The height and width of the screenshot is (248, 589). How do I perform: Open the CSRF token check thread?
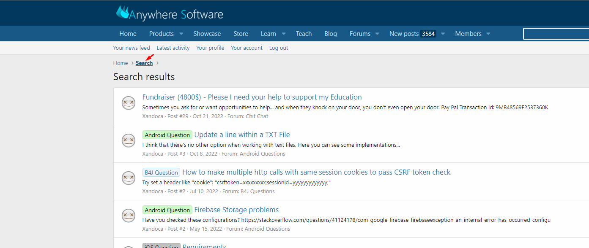pos(316,172)
